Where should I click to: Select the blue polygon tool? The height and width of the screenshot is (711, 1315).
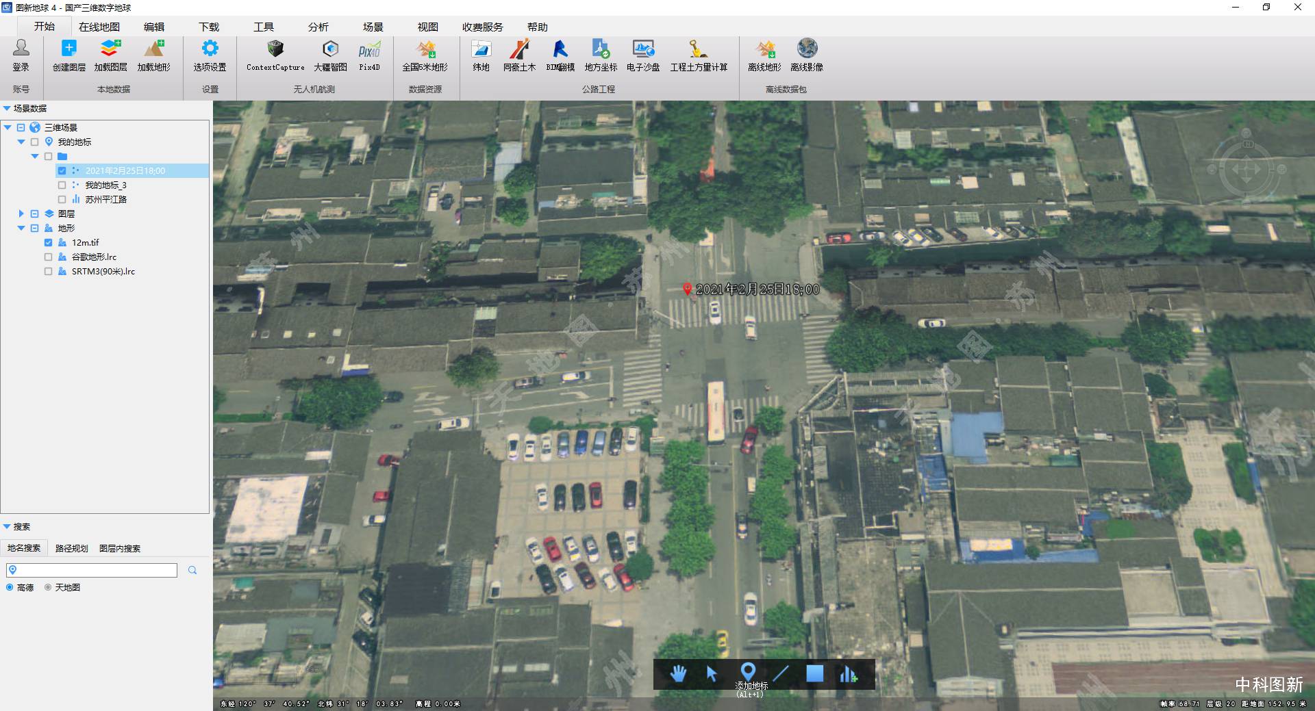click(x=814, y=674)
